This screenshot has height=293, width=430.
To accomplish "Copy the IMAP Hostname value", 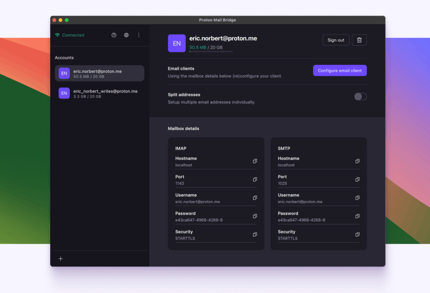I will (255, 161).
